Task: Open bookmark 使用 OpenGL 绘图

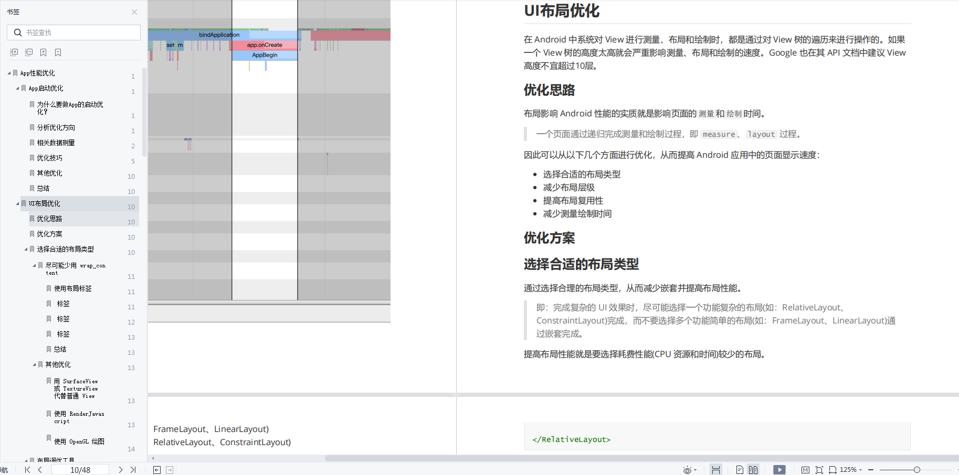Action: pyautogui.click(x=79, y=441)
